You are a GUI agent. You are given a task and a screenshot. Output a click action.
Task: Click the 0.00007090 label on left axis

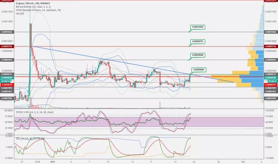(x=7, y=98)
